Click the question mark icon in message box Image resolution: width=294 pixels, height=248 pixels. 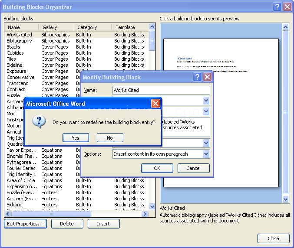pos(39,121)
